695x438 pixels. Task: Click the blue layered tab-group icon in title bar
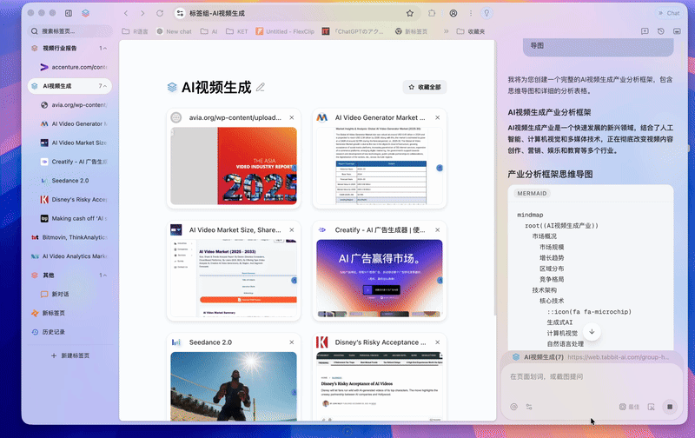coord(85,13)
